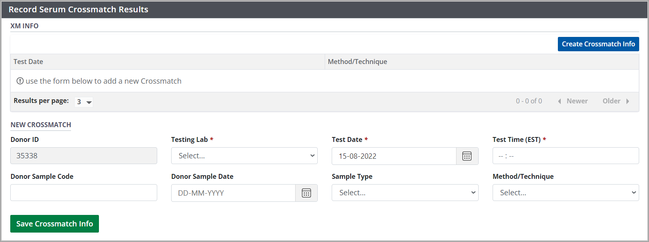
Task: Click into the Donor Sample Code field
Action: tap(84, 193)
